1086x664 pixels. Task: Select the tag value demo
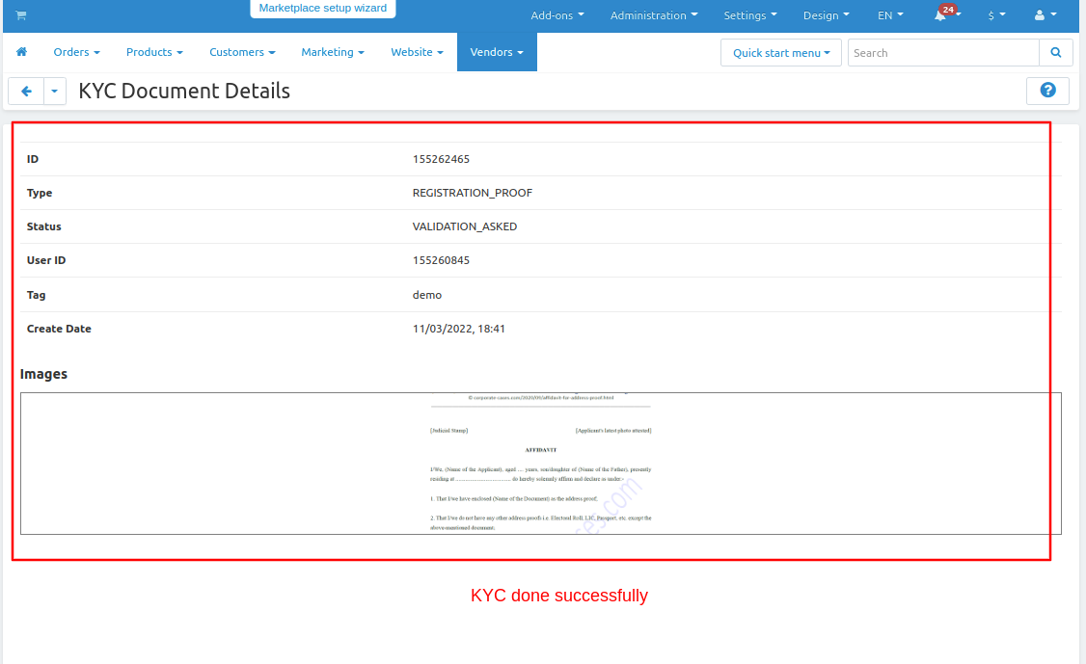(427, 295)
